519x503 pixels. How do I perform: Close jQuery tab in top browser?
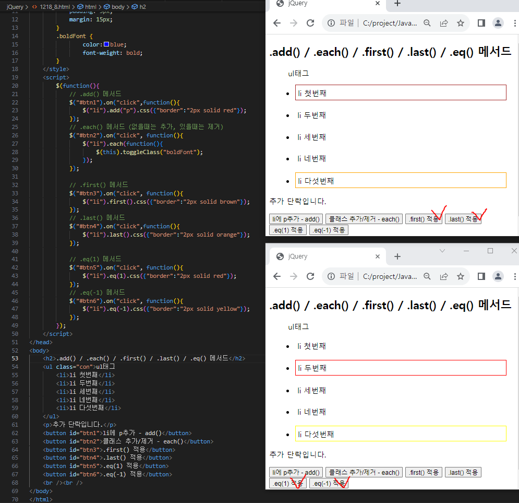click(378, 3)
